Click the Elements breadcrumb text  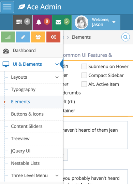pos(81,37)
